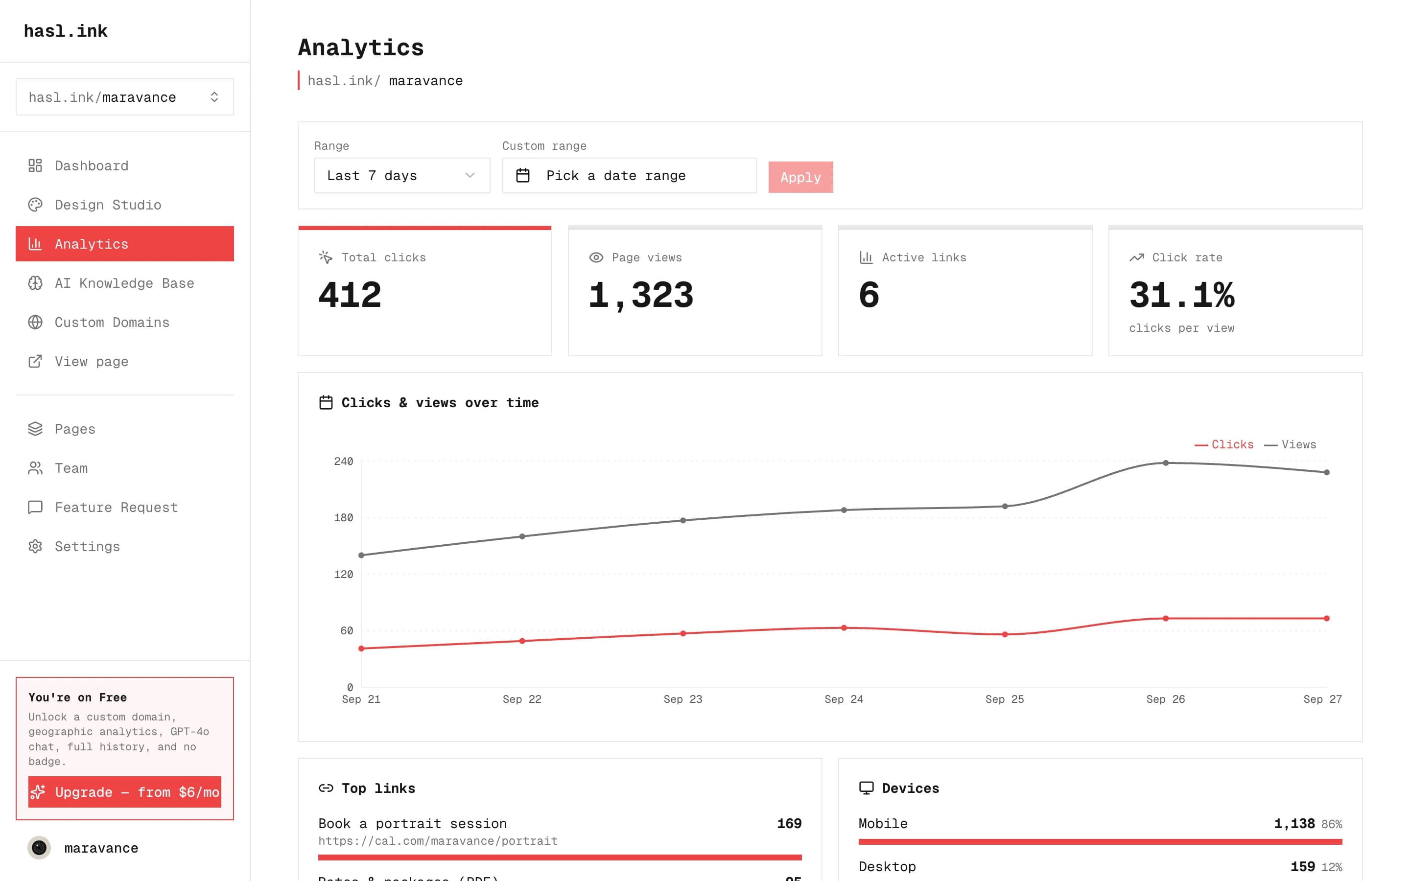
Task: Click the Dashboard grid icon
Action: (35, 165)
